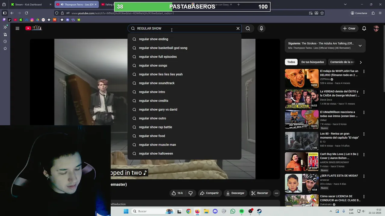Open options for George Michael video
385x216 pixels.
tap(364, 92)
